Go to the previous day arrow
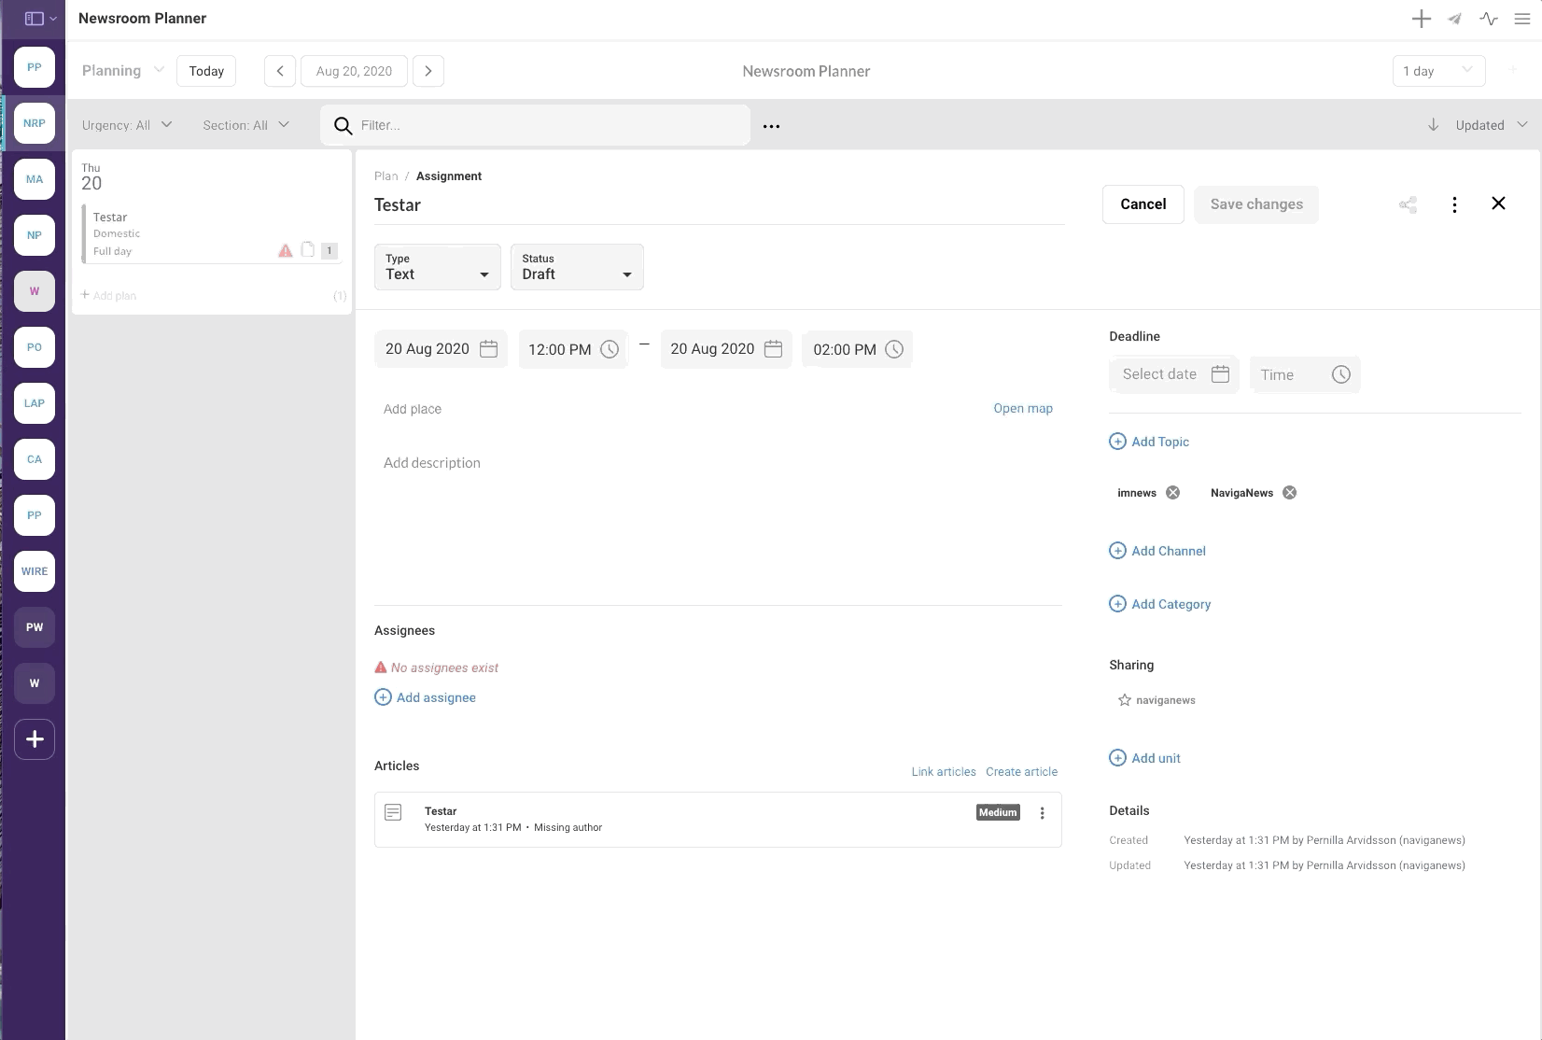 point(280,71)
